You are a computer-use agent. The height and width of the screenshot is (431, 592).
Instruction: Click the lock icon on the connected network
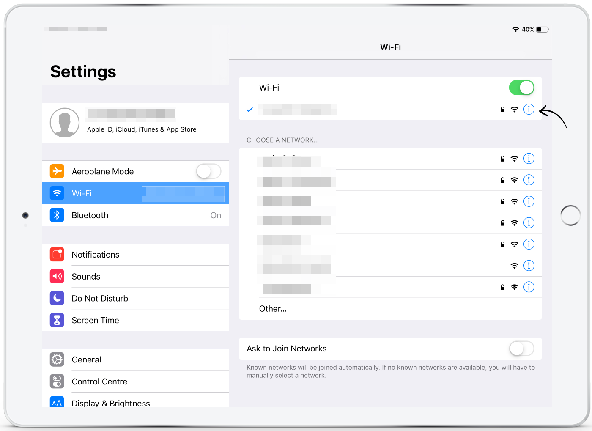502,109
